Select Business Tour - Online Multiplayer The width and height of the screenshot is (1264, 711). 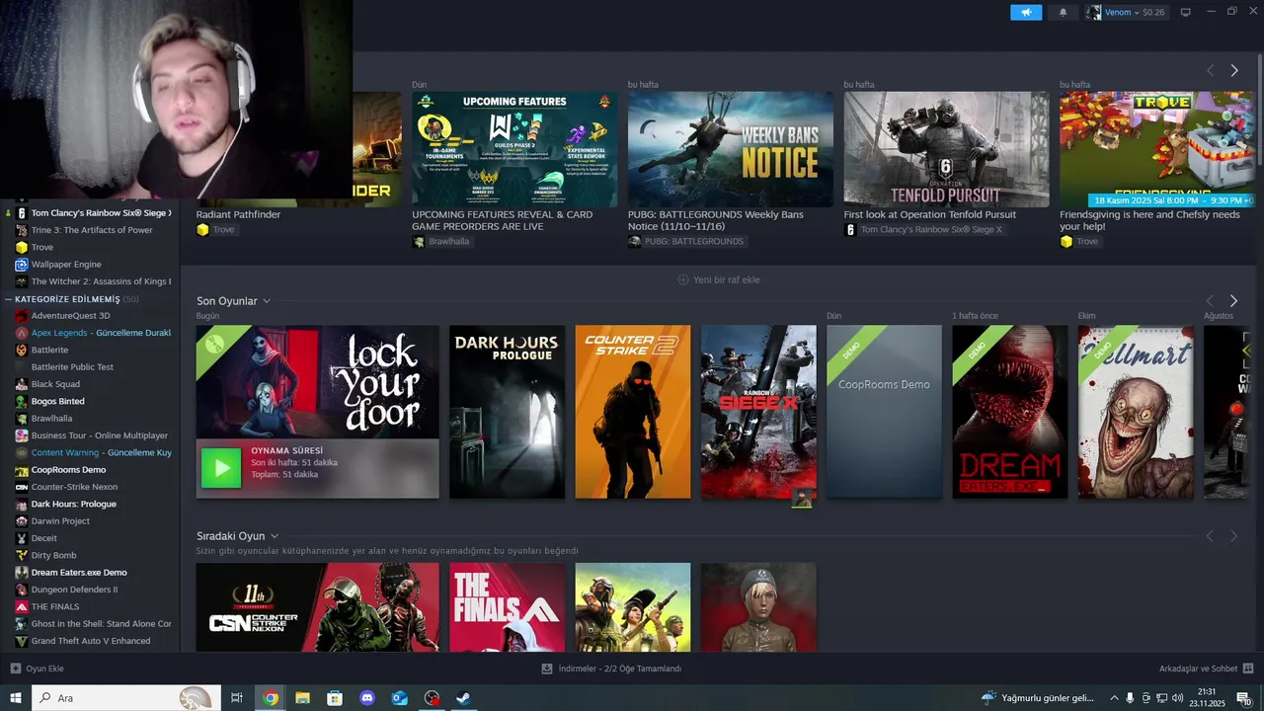pyautogui.click(x=100, y=435)
